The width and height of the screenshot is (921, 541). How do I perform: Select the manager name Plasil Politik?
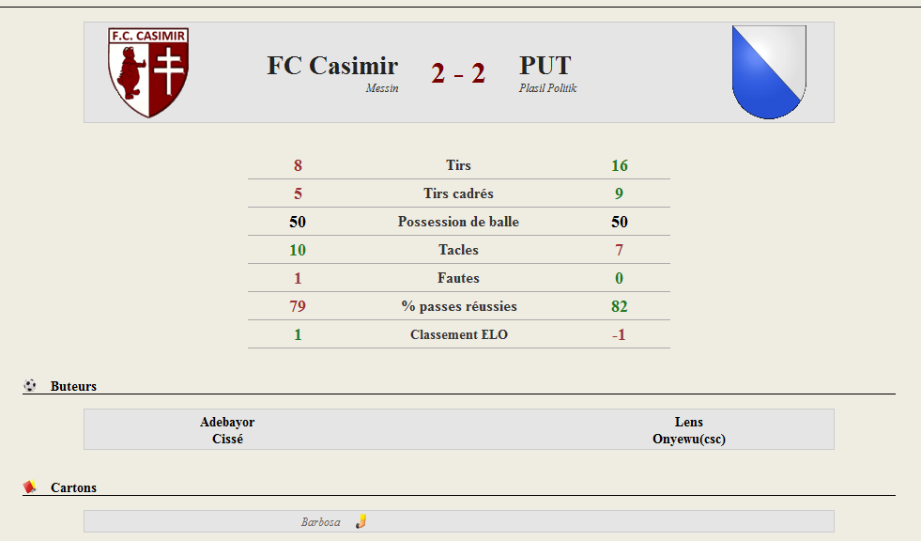coord(547,88)
